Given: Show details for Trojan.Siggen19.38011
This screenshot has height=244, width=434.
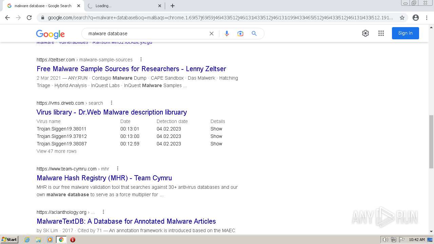Looking at the screenshot, I should [x=216, y=129].
